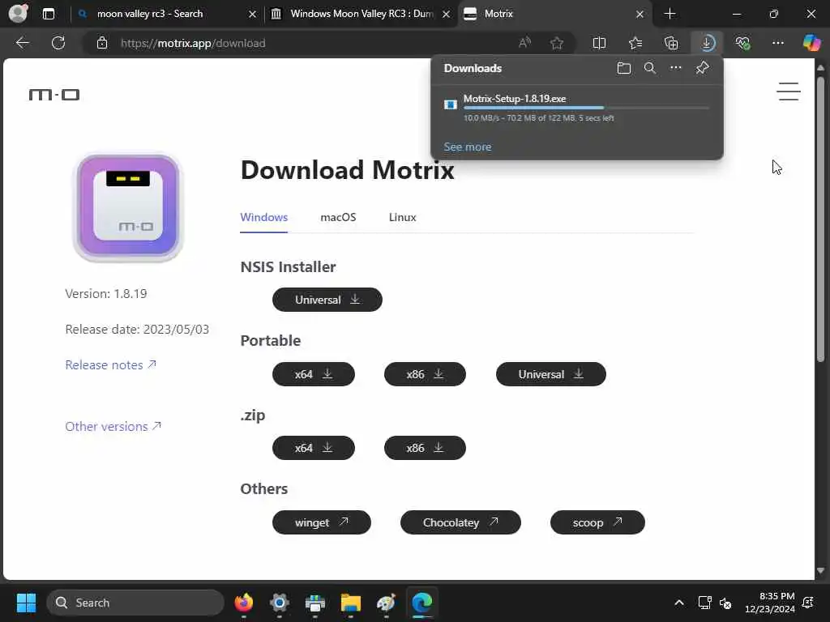Open the Release notes link
The image size is (830, 622).
(x=110, y=365)
